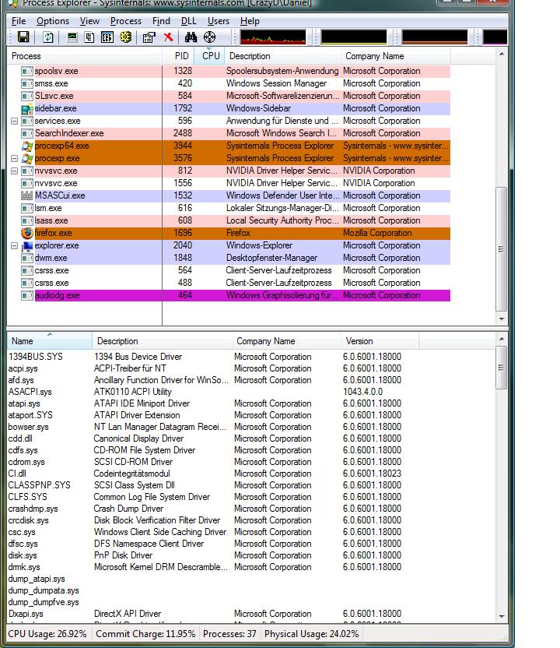Click the orange-red I/O history mini graph

pos(435,37)
